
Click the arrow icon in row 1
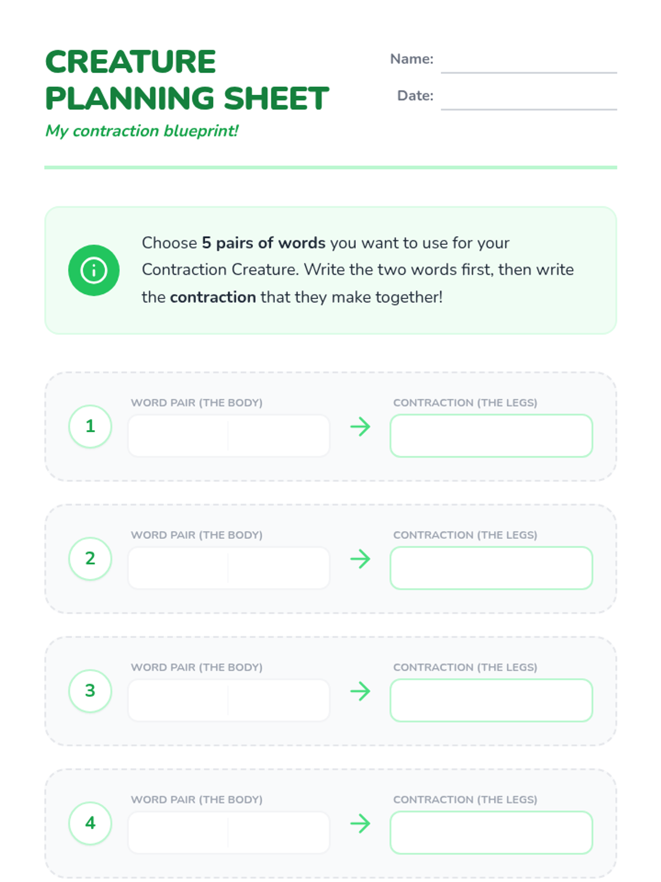(360, 426)
